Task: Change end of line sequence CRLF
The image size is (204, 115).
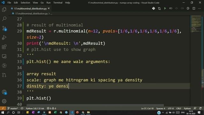Action: click(178, 108)
